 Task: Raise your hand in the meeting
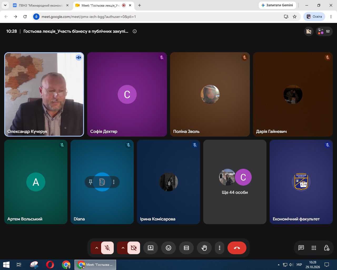coord(204,248)
